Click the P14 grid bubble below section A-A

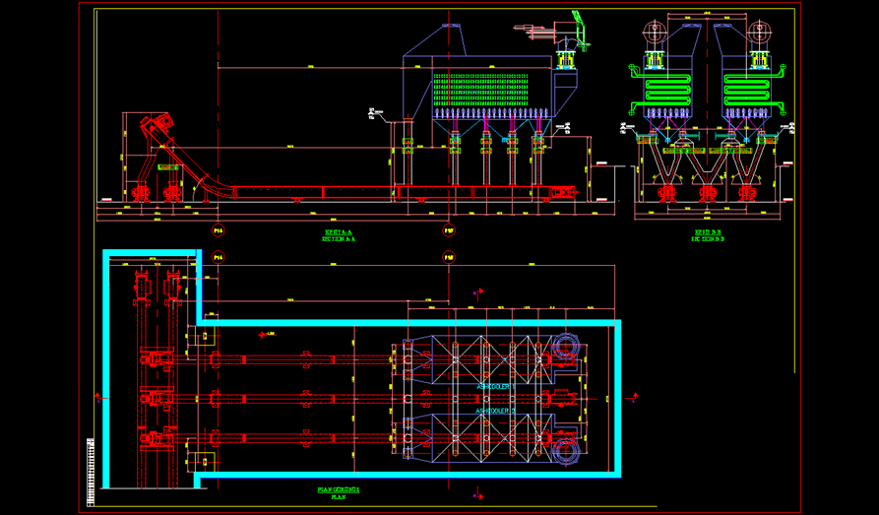tap(219, 230)
